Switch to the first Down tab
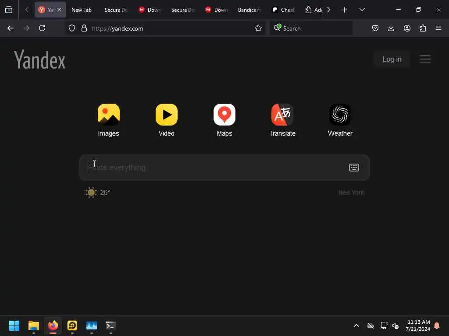Viewport: 449px width, 336px height. 150,10
